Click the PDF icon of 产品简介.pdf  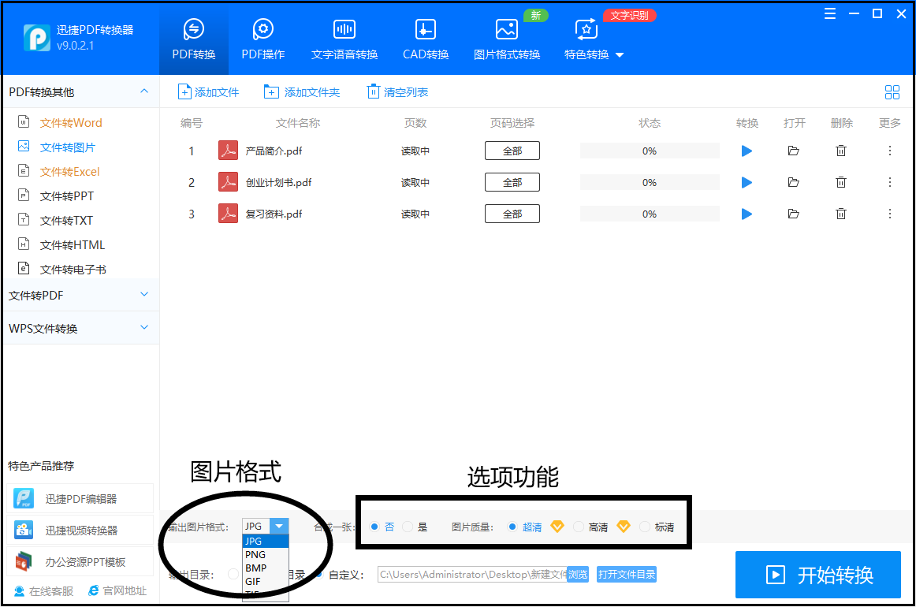(x=228, y=151)
